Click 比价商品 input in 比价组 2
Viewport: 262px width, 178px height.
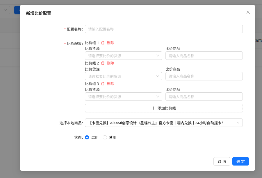[x=204, y=76]
